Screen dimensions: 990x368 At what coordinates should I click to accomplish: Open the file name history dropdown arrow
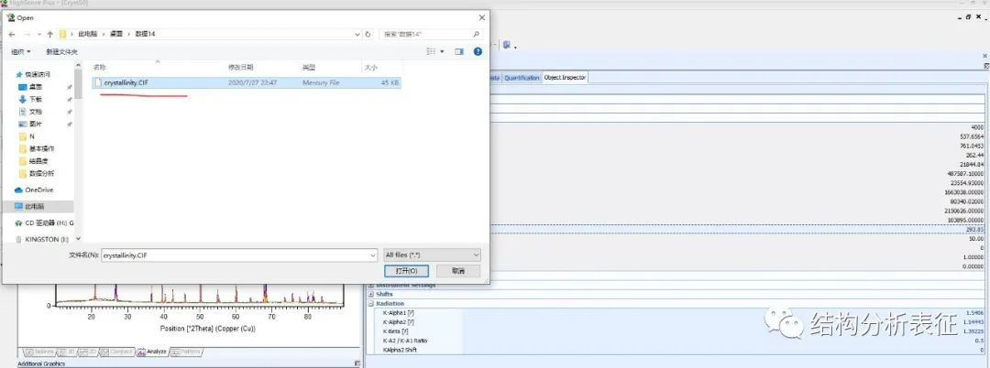point(373,255)
